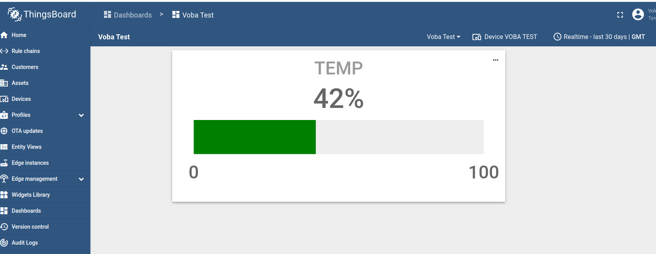Open the TEMP widget options menu
This screenshot has width=656, height=254.
(x=495, y=60)
